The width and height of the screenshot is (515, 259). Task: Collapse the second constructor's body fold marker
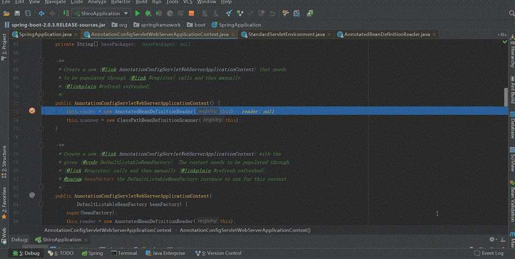[42, 204]
